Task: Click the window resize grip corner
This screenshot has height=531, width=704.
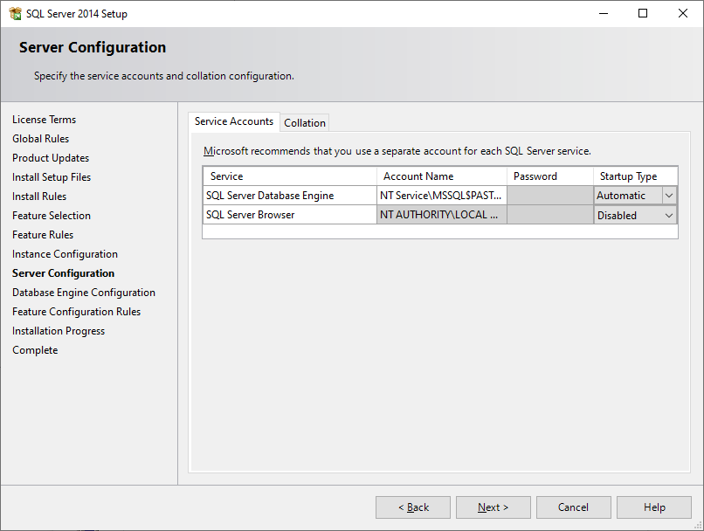Action: 698,526
